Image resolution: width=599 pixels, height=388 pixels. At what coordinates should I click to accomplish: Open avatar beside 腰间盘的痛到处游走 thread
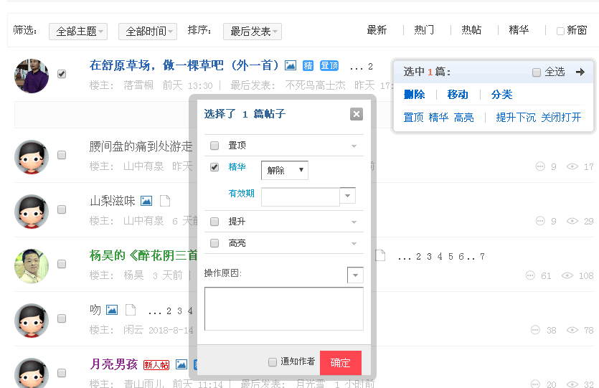(32, 157)
